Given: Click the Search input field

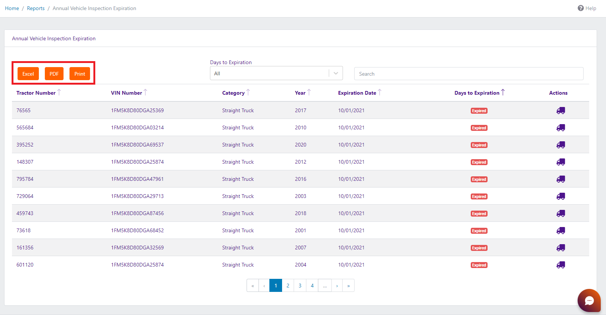Looking at the screenshot, I should tap(469, 74).
